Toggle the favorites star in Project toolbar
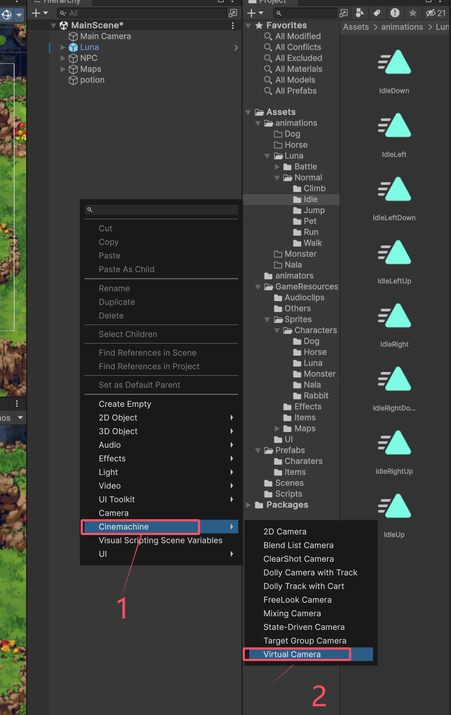 (x=413, y=13)
